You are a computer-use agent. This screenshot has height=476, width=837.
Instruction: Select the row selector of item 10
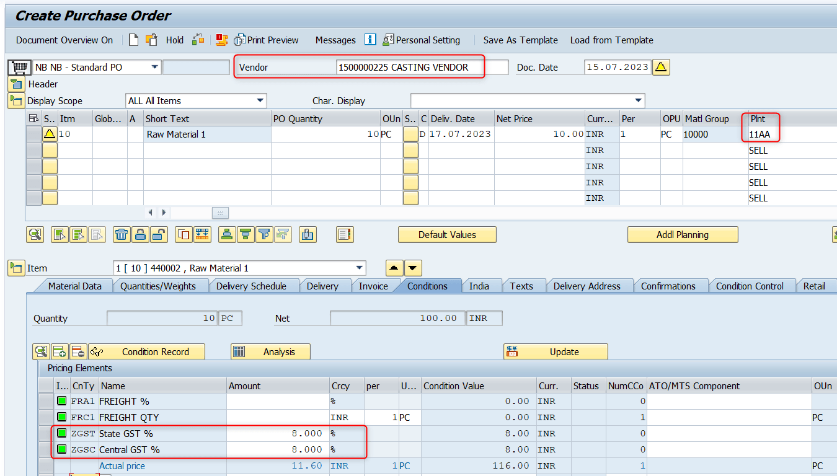point(33,134)
